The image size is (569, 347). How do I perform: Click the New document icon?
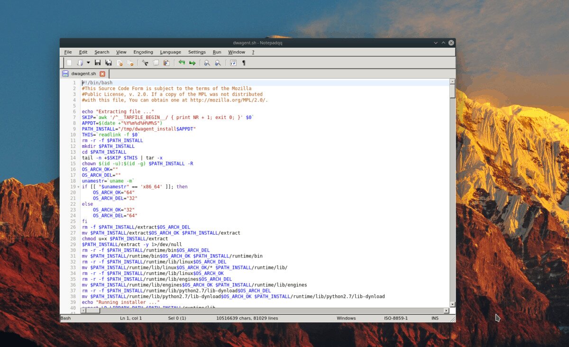pyautogui.click(x=69, y=63)
